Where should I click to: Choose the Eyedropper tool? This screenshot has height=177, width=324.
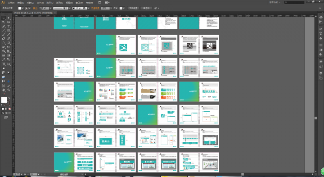pos(4,59)
